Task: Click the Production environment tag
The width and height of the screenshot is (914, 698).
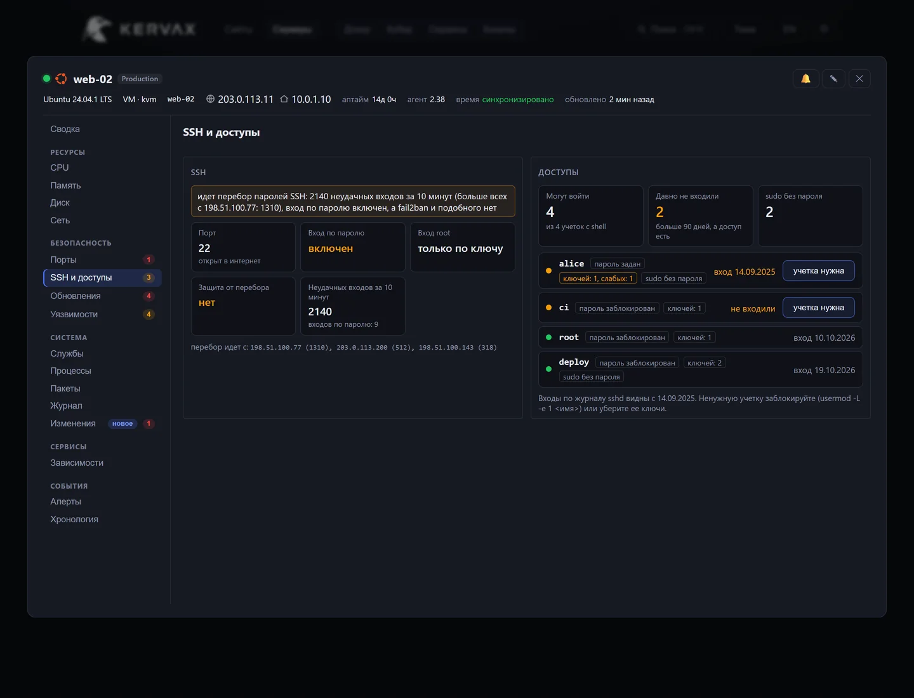Action: (x=140, y=79)
